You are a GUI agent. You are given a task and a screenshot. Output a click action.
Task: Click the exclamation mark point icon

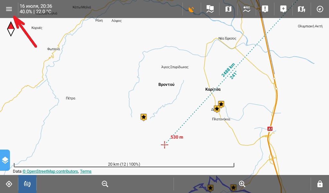[265, 9]
